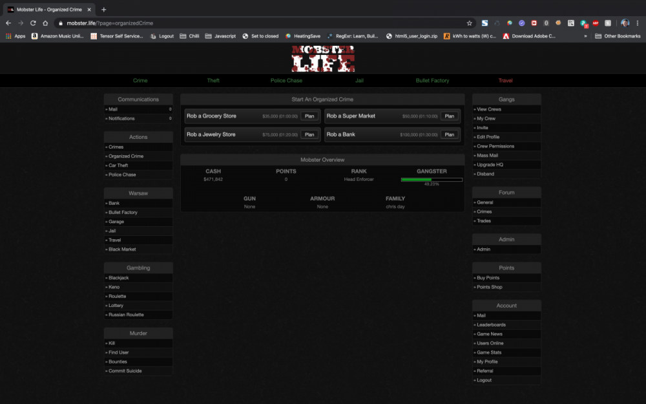Plan the Rob a Grocery Store crime
646x404 pixels.
[x=309, y=116]
